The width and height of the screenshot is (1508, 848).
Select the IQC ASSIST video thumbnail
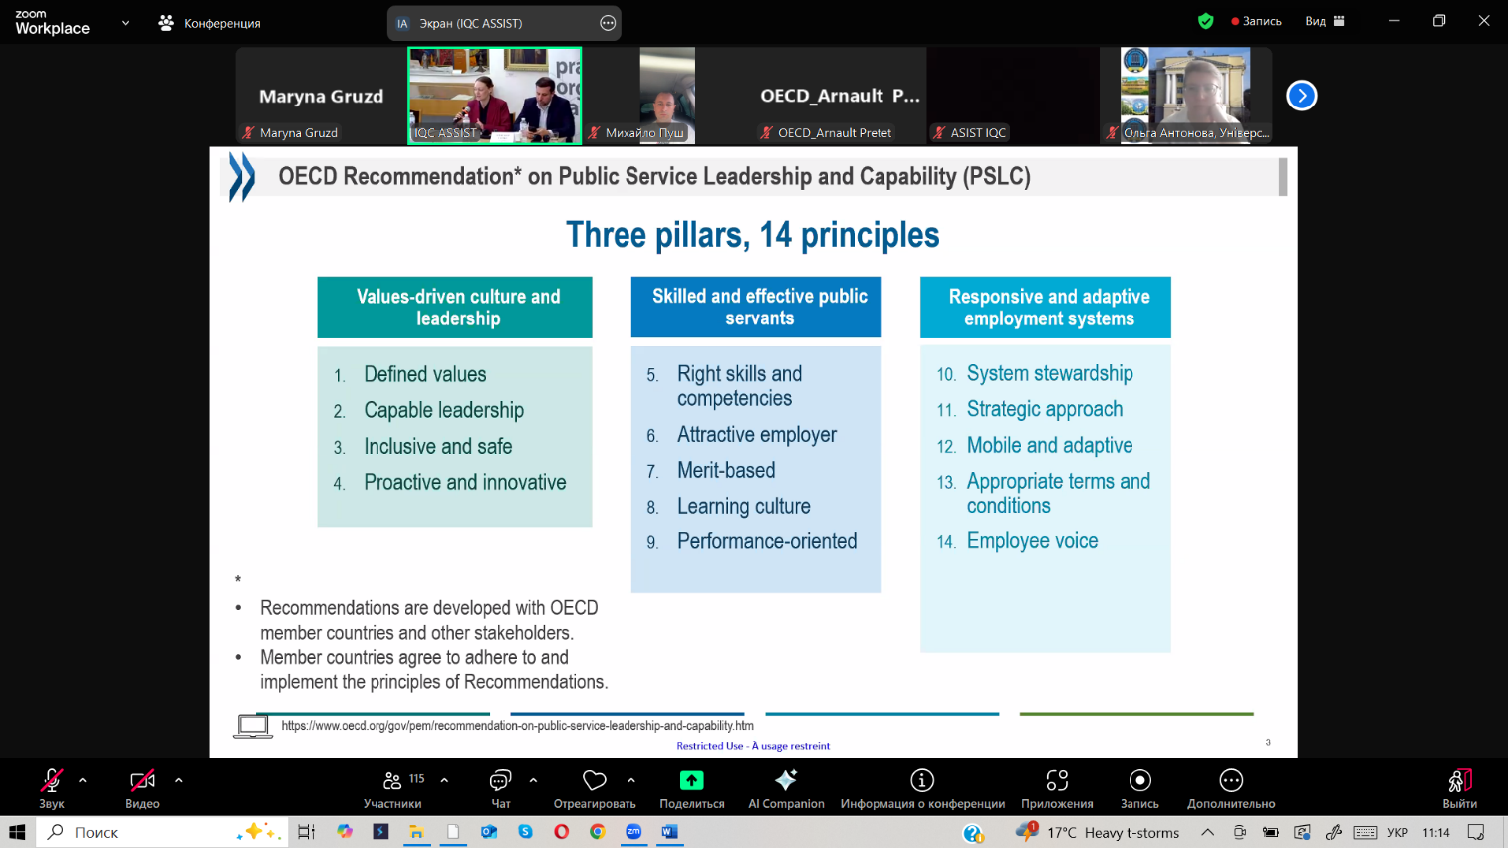pyautogui.click(x=494, y=96)
